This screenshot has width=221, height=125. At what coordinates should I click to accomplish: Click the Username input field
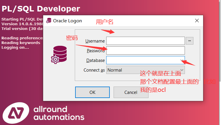146,41
